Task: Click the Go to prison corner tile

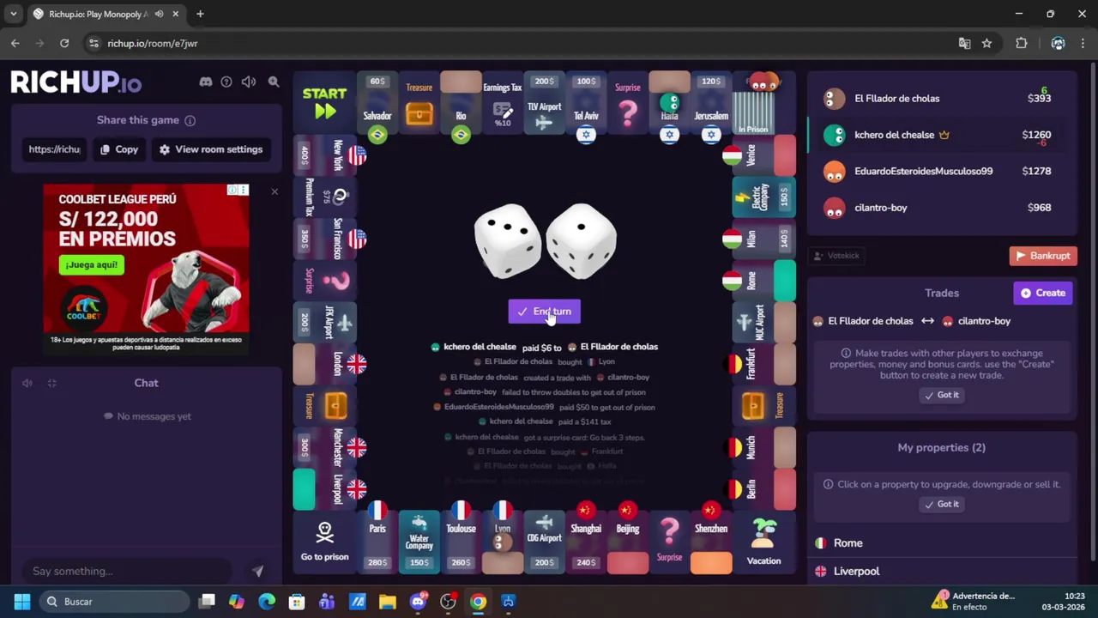Action: pyautogui.click(x=324, y=542)
